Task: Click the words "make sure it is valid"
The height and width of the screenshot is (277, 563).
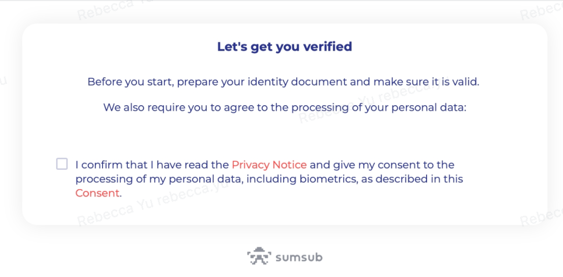Action: (426, 82)
